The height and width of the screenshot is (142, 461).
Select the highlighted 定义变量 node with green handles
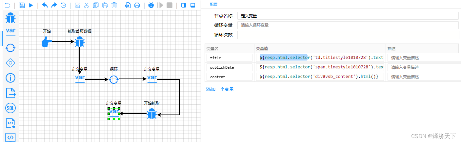(x=114, y=113)
